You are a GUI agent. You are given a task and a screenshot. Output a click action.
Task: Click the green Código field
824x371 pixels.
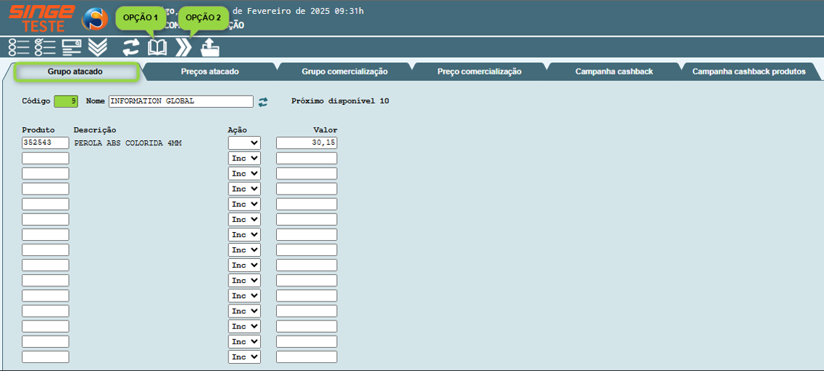[65, 101]
